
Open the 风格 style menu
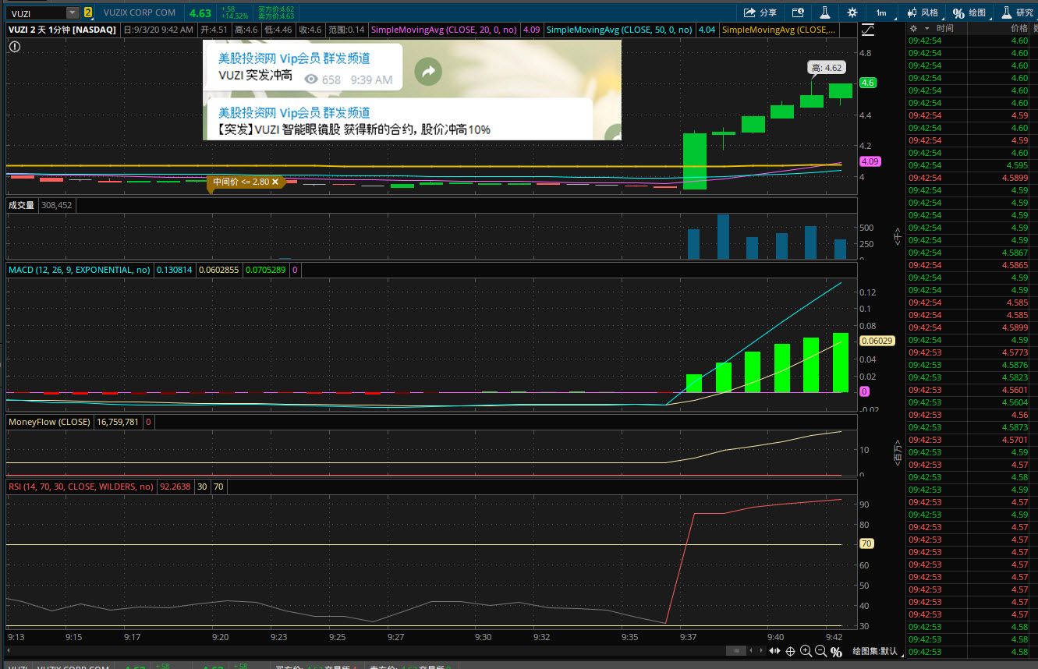point(923,12)
